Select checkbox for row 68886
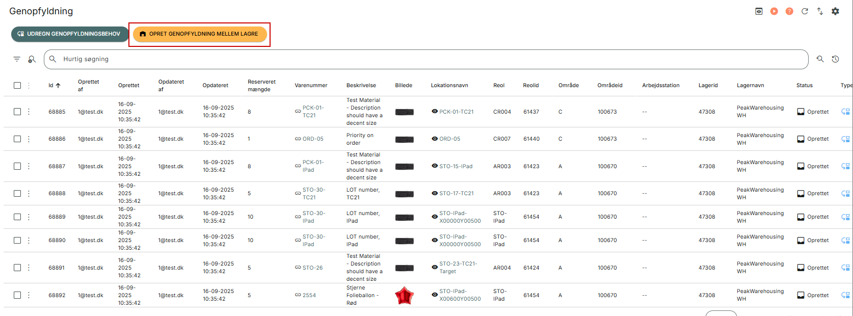This screenshot has height=316, width=853. 17,139
